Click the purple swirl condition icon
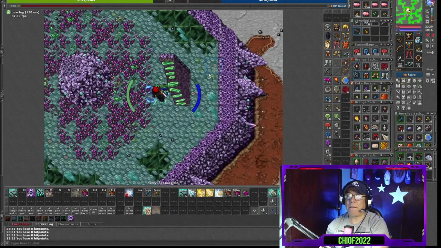Screen dimensions: 441x248 (71, 218)
